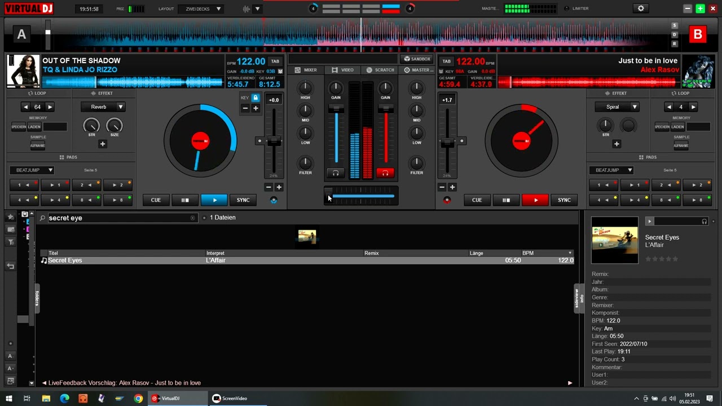
Task: Add an effect slot with plus on deck B
Action: tap(617, 144)
